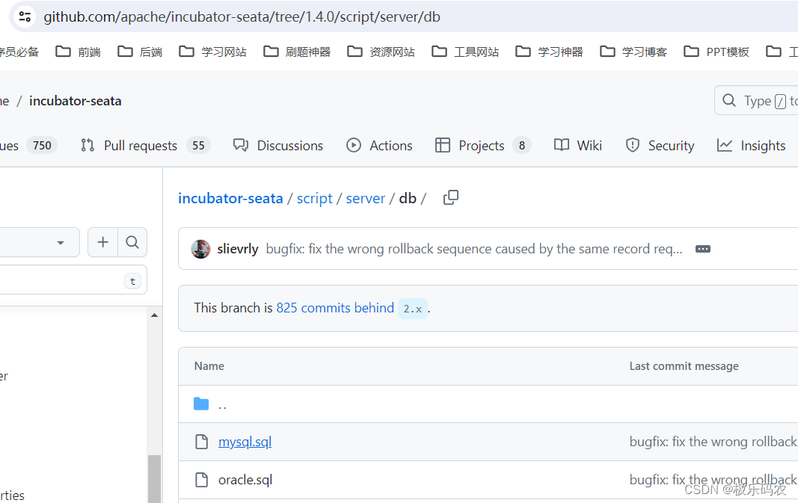The image size is (798, 503).
Task: Click the file tree search icon
Action: tap(132, 242)
